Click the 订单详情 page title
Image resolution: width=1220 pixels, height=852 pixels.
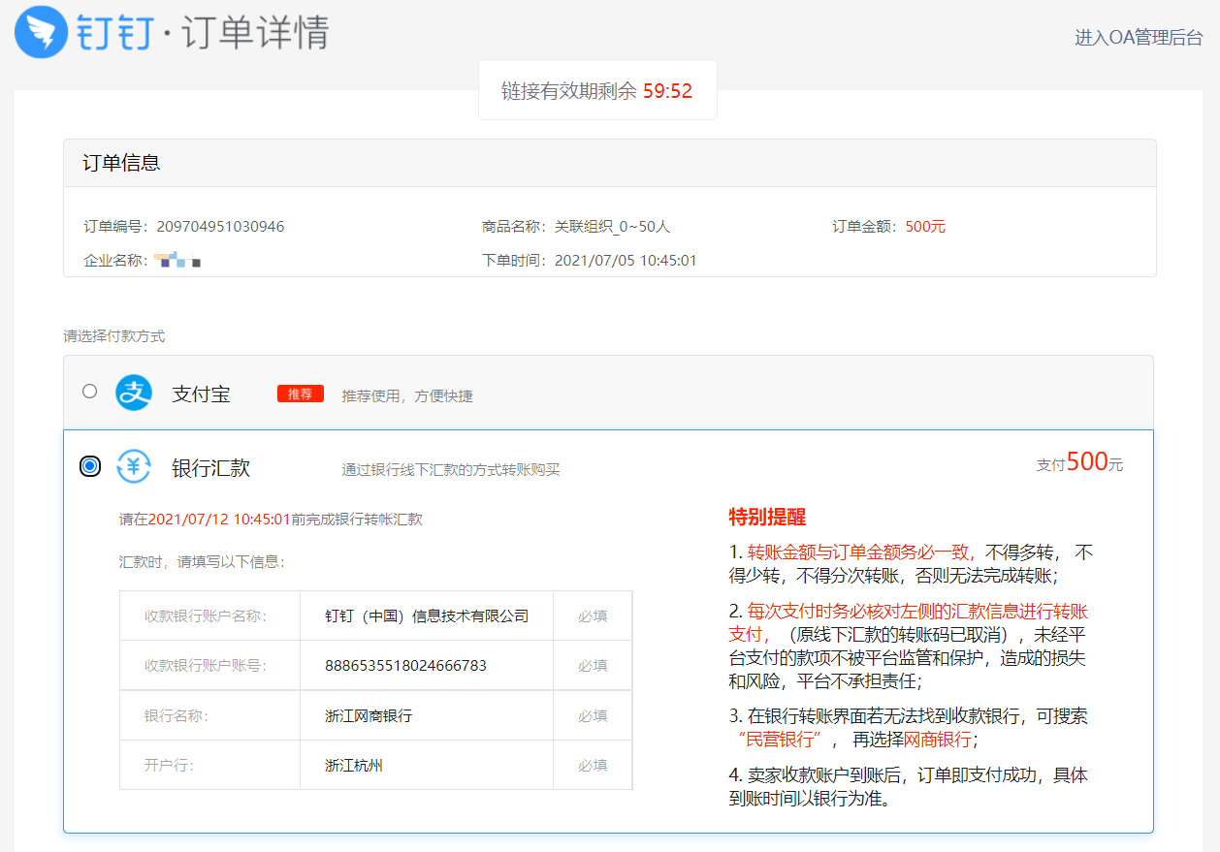(255, 32)
